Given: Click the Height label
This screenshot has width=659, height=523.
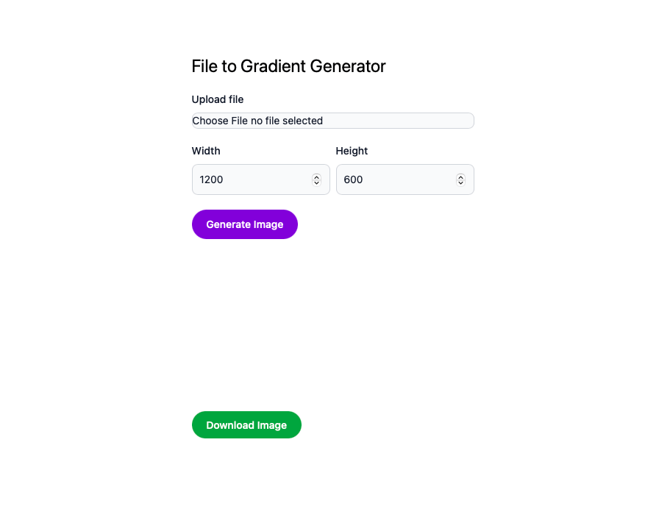Looking at the screenshot, I should (x=352, y=151).
